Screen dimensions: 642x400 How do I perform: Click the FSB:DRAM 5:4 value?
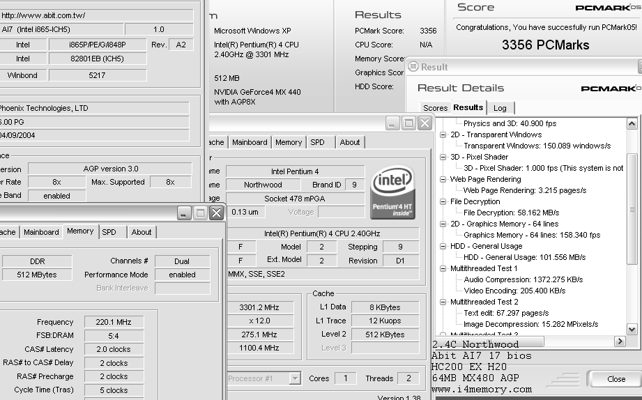pyautogui.click(x=114, y=336)
